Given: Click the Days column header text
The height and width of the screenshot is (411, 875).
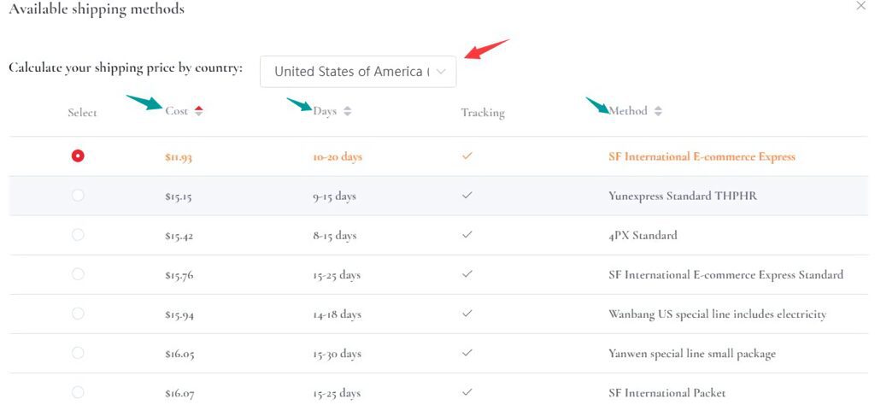Looking at the screenshot, I should [x=325, y=111].
